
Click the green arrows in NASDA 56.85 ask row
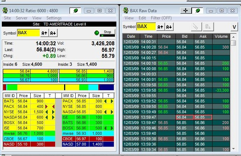[x=108, y=112]
